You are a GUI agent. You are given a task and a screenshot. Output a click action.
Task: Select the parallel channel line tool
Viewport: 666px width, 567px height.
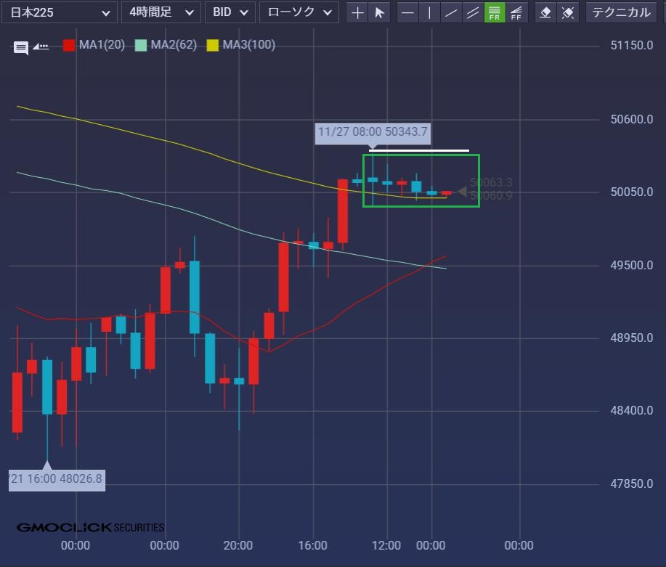[473, 12]
